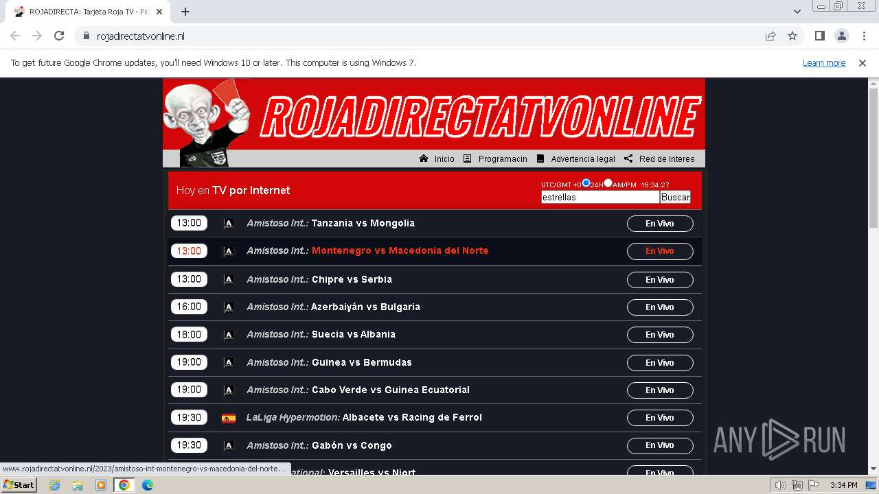This screenshot has height=494, width=879.
Task: Open the Programacin menu item
Action: pos(503,159)
